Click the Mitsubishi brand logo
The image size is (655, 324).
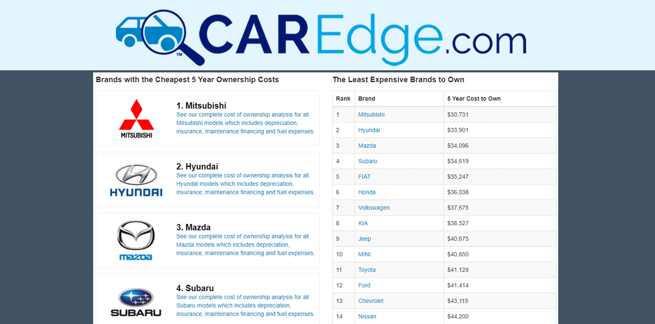click(136, 117)
